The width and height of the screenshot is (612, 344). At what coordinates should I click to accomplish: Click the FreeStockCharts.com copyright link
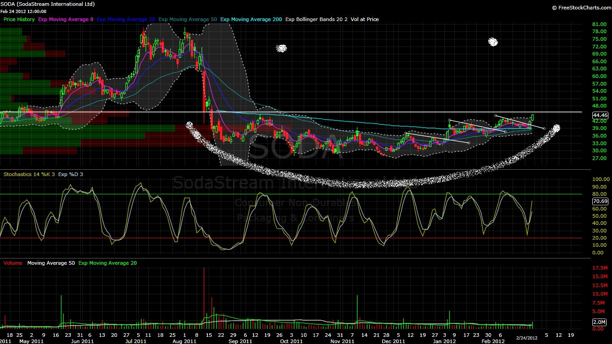(x=581, y=8)
